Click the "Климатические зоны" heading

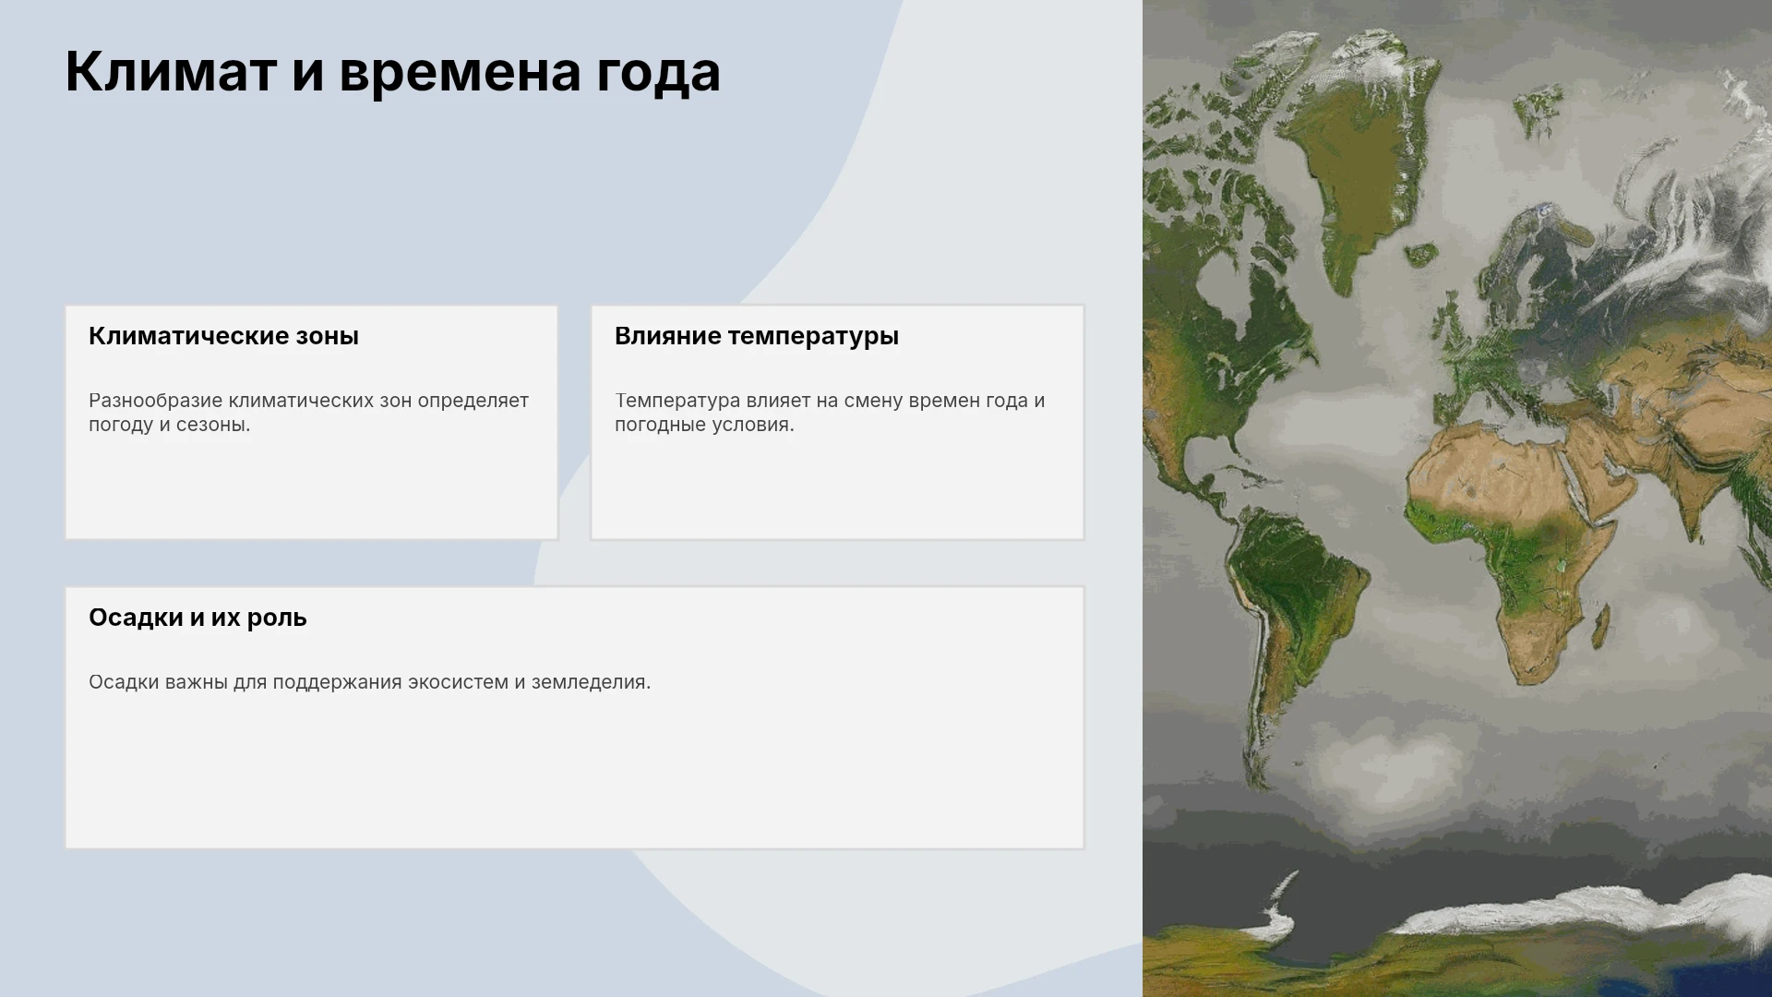click(223, 336)
